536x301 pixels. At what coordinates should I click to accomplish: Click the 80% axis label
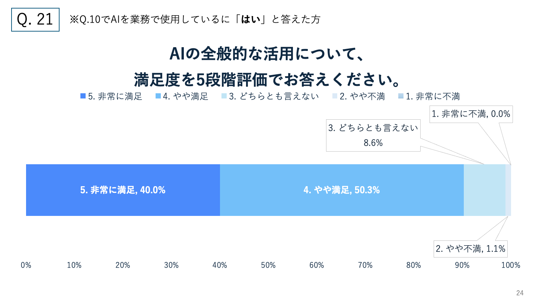tap(414, 265)
